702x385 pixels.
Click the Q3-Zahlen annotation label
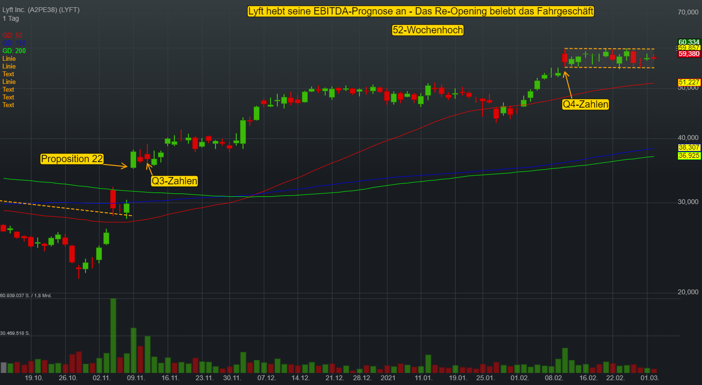[174, 181]
